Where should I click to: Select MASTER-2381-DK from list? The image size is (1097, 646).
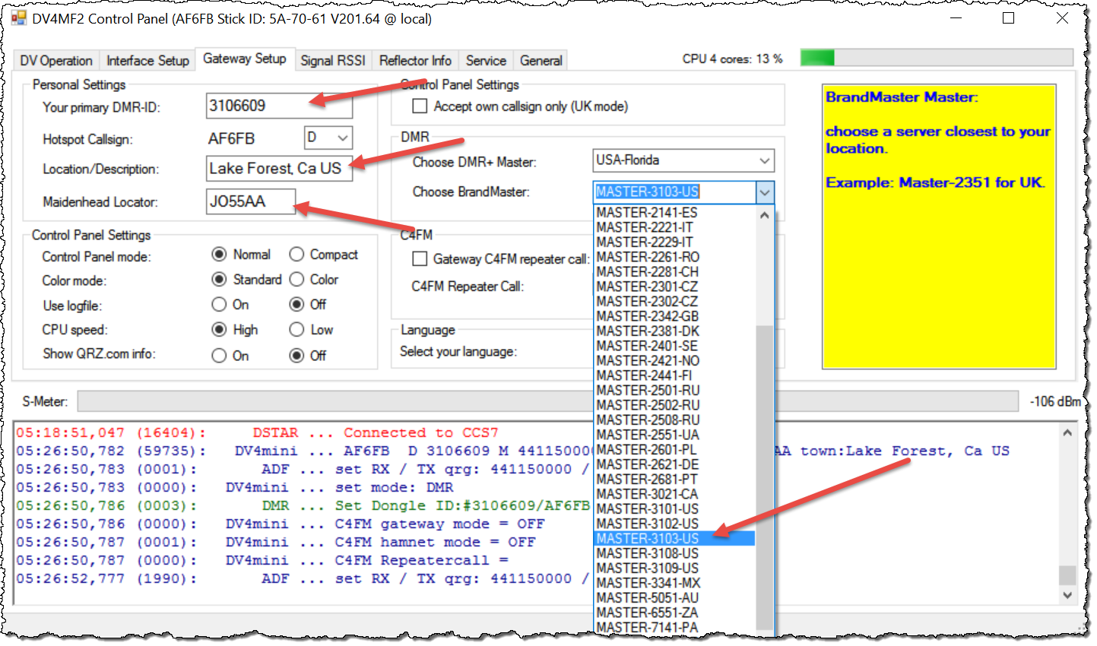674,331
